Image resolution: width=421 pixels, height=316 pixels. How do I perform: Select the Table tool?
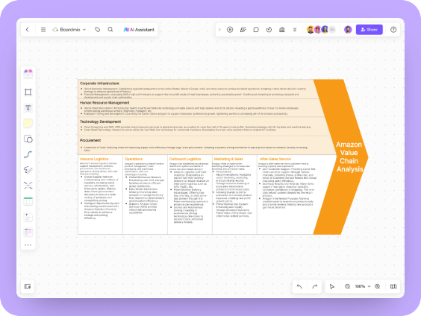pyautogui.click(x=28, y=201)
